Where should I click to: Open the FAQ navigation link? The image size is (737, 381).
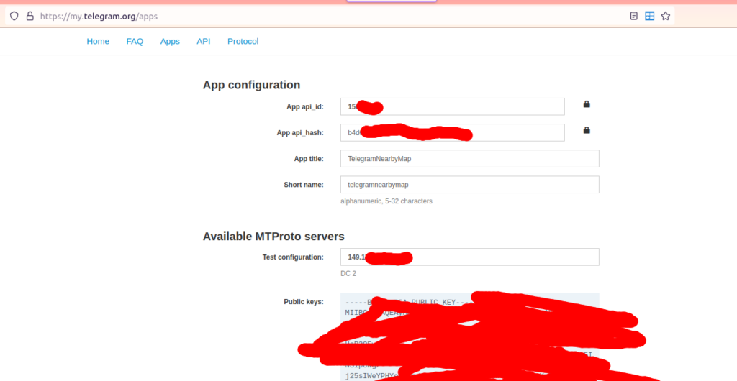click(x=135, y=41)
